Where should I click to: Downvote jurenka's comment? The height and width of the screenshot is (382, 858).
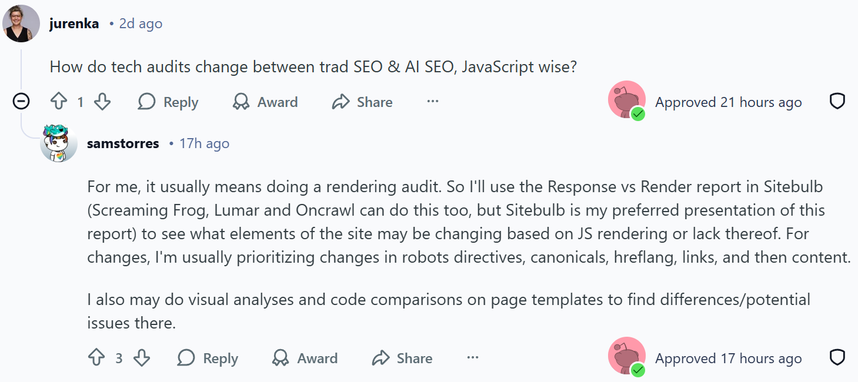pos(102,102)
